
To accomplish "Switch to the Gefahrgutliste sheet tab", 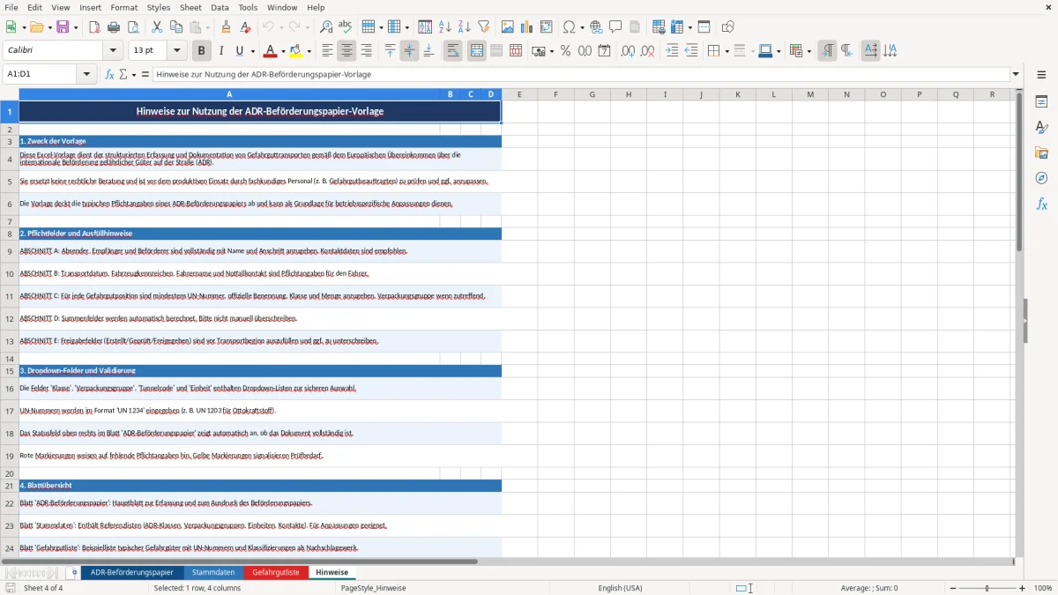I will point(276,572).
